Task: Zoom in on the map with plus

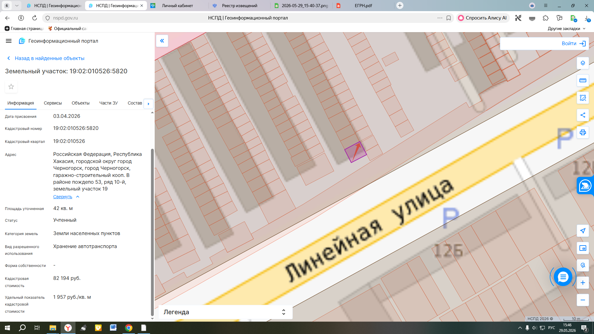Action: pos(583,283)
